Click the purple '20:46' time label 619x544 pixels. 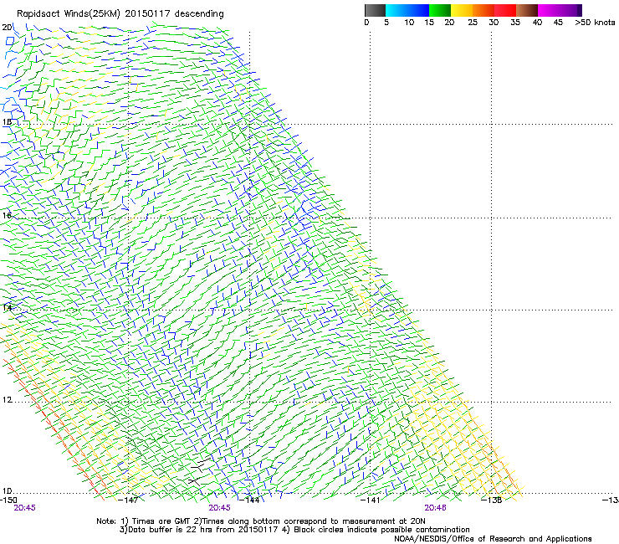pos(436,508)
